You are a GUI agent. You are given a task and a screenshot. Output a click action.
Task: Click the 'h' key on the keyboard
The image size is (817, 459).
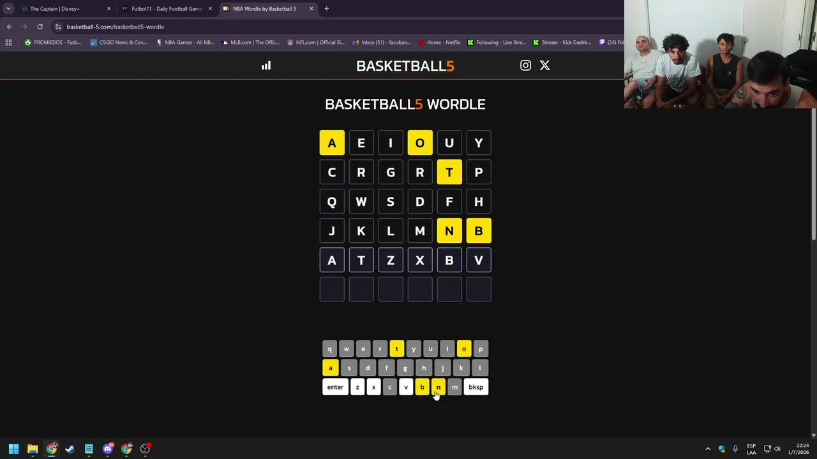pos(423,368)
